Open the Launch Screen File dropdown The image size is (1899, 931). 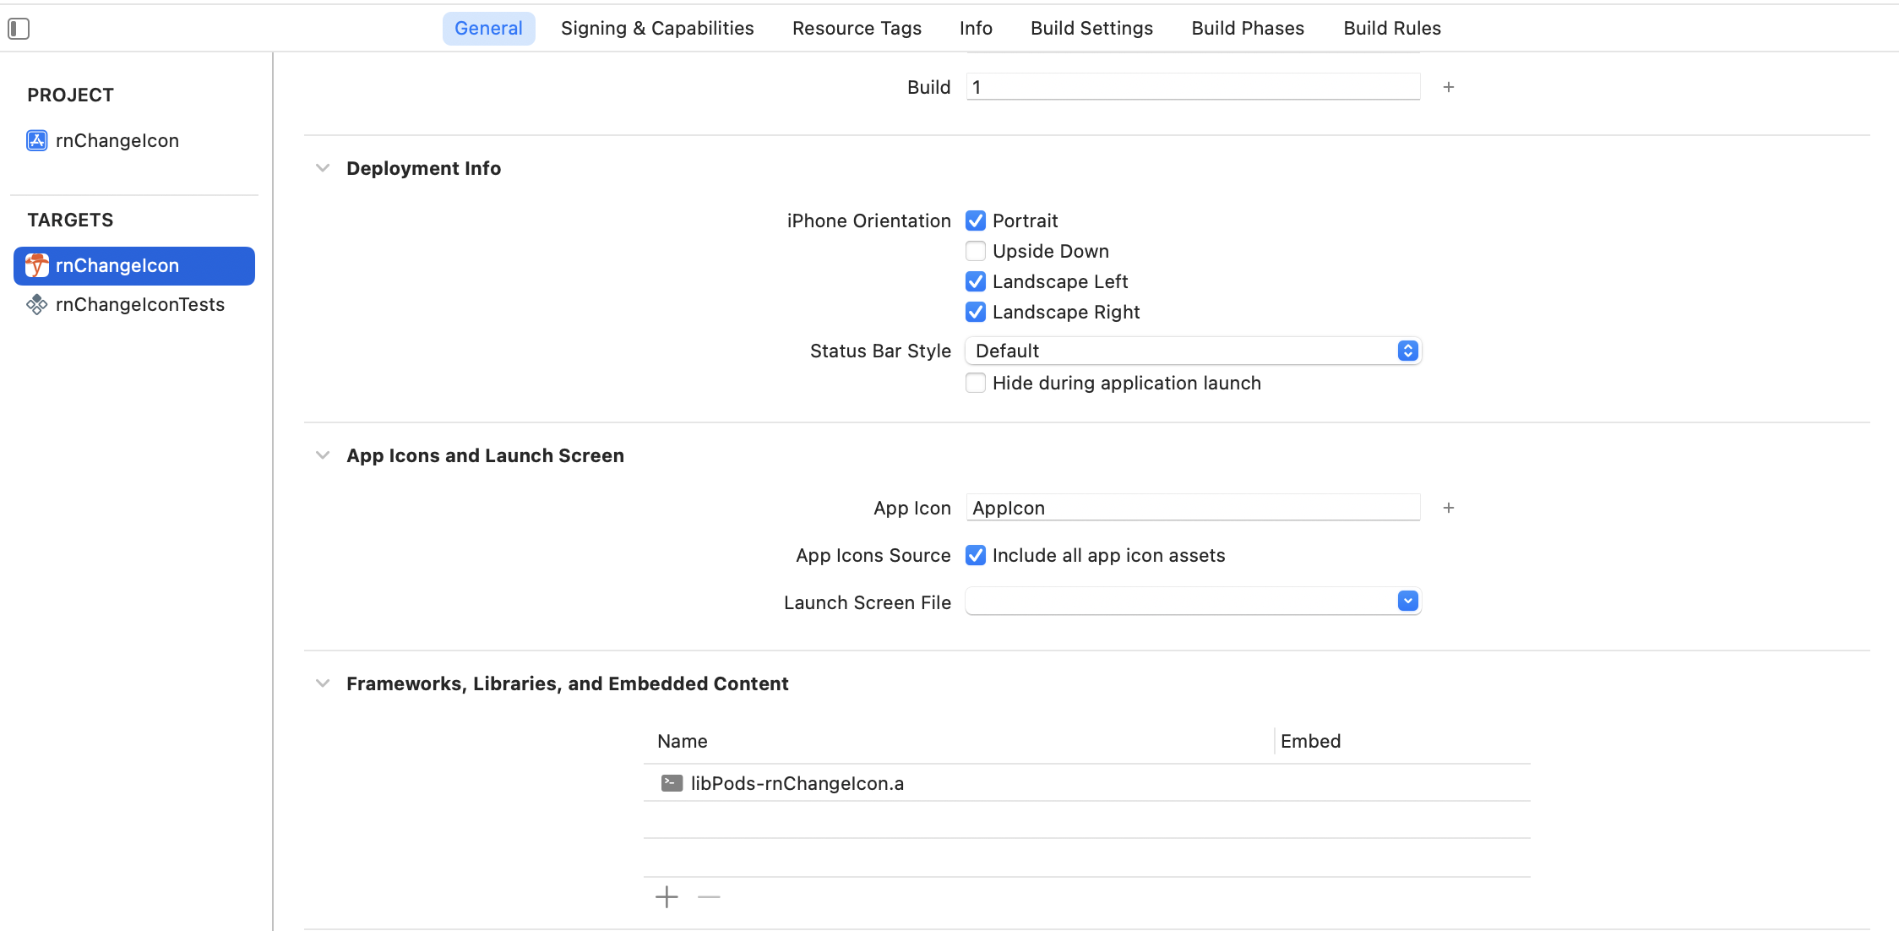coord(1193,602)
